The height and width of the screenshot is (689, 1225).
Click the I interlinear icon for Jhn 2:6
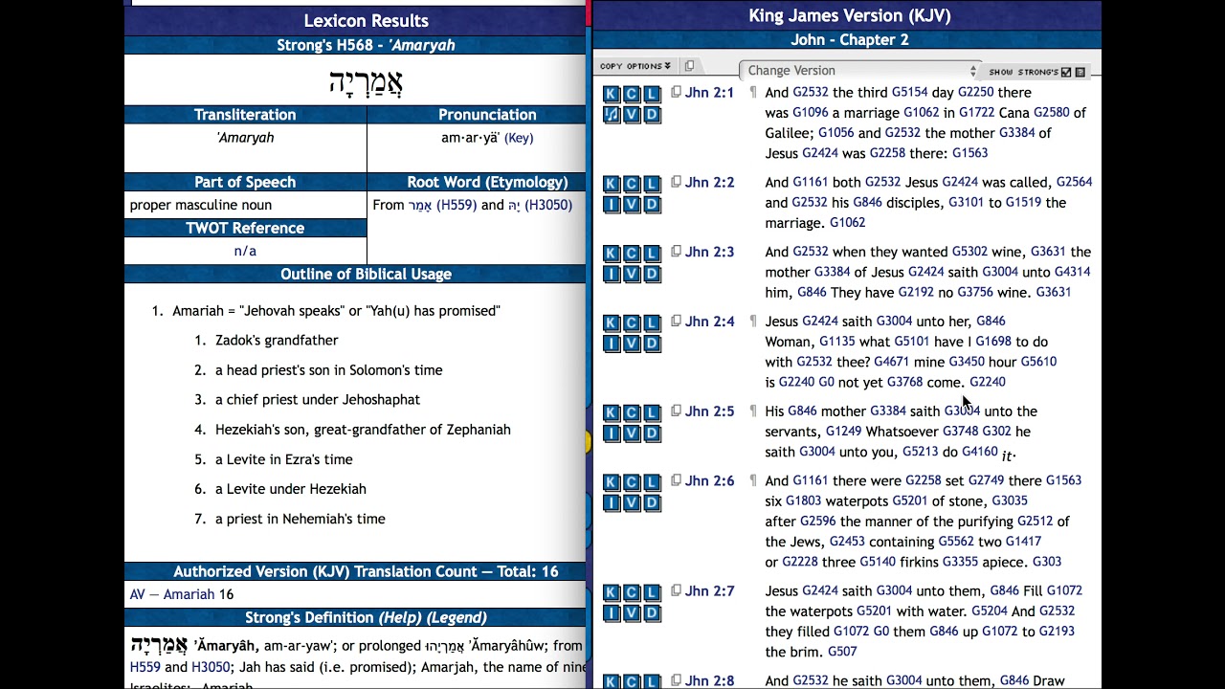[612, 502]
